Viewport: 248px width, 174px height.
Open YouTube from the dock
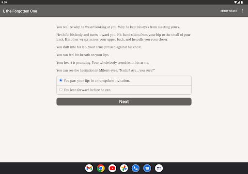coord(112,168)
